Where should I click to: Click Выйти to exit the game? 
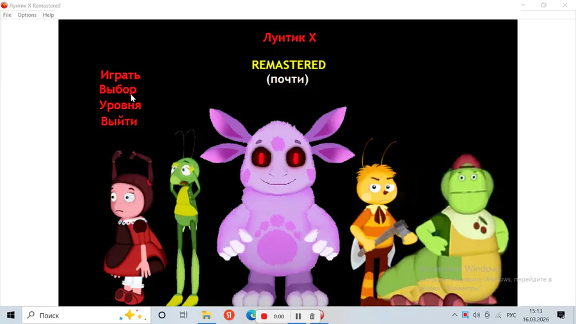119,121
